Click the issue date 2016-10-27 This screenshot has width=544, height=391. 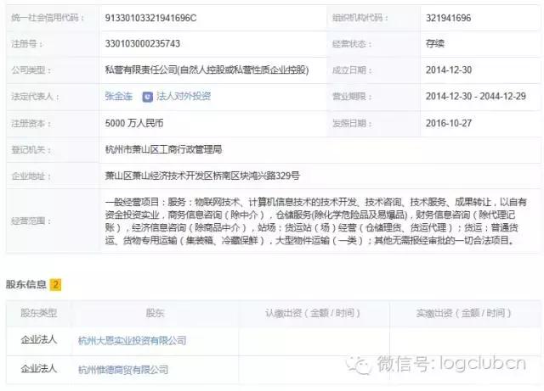[449, 123]
